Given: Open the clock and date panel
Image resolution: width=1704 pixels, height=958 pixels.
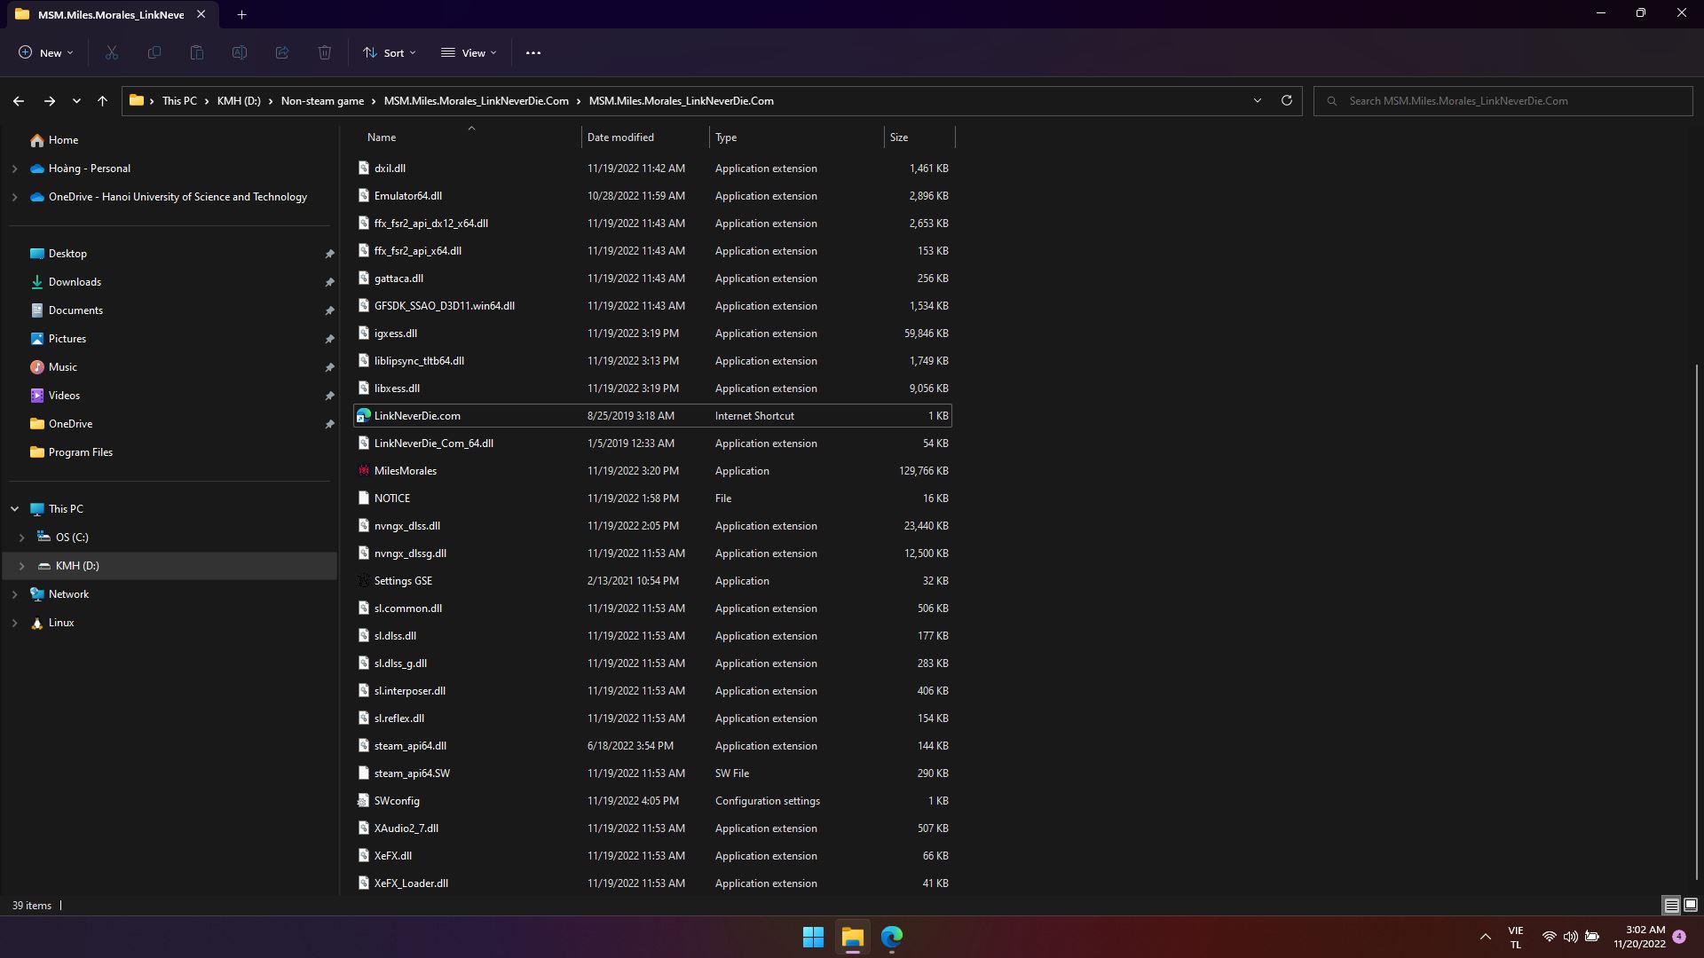Looking at the screenshot, I should [1639, 937].
